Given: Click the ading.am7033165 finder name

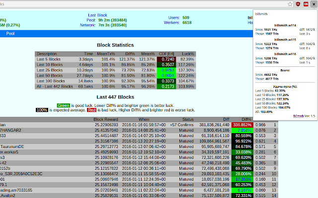Looking at the screenshot, I should click(16, 190).
